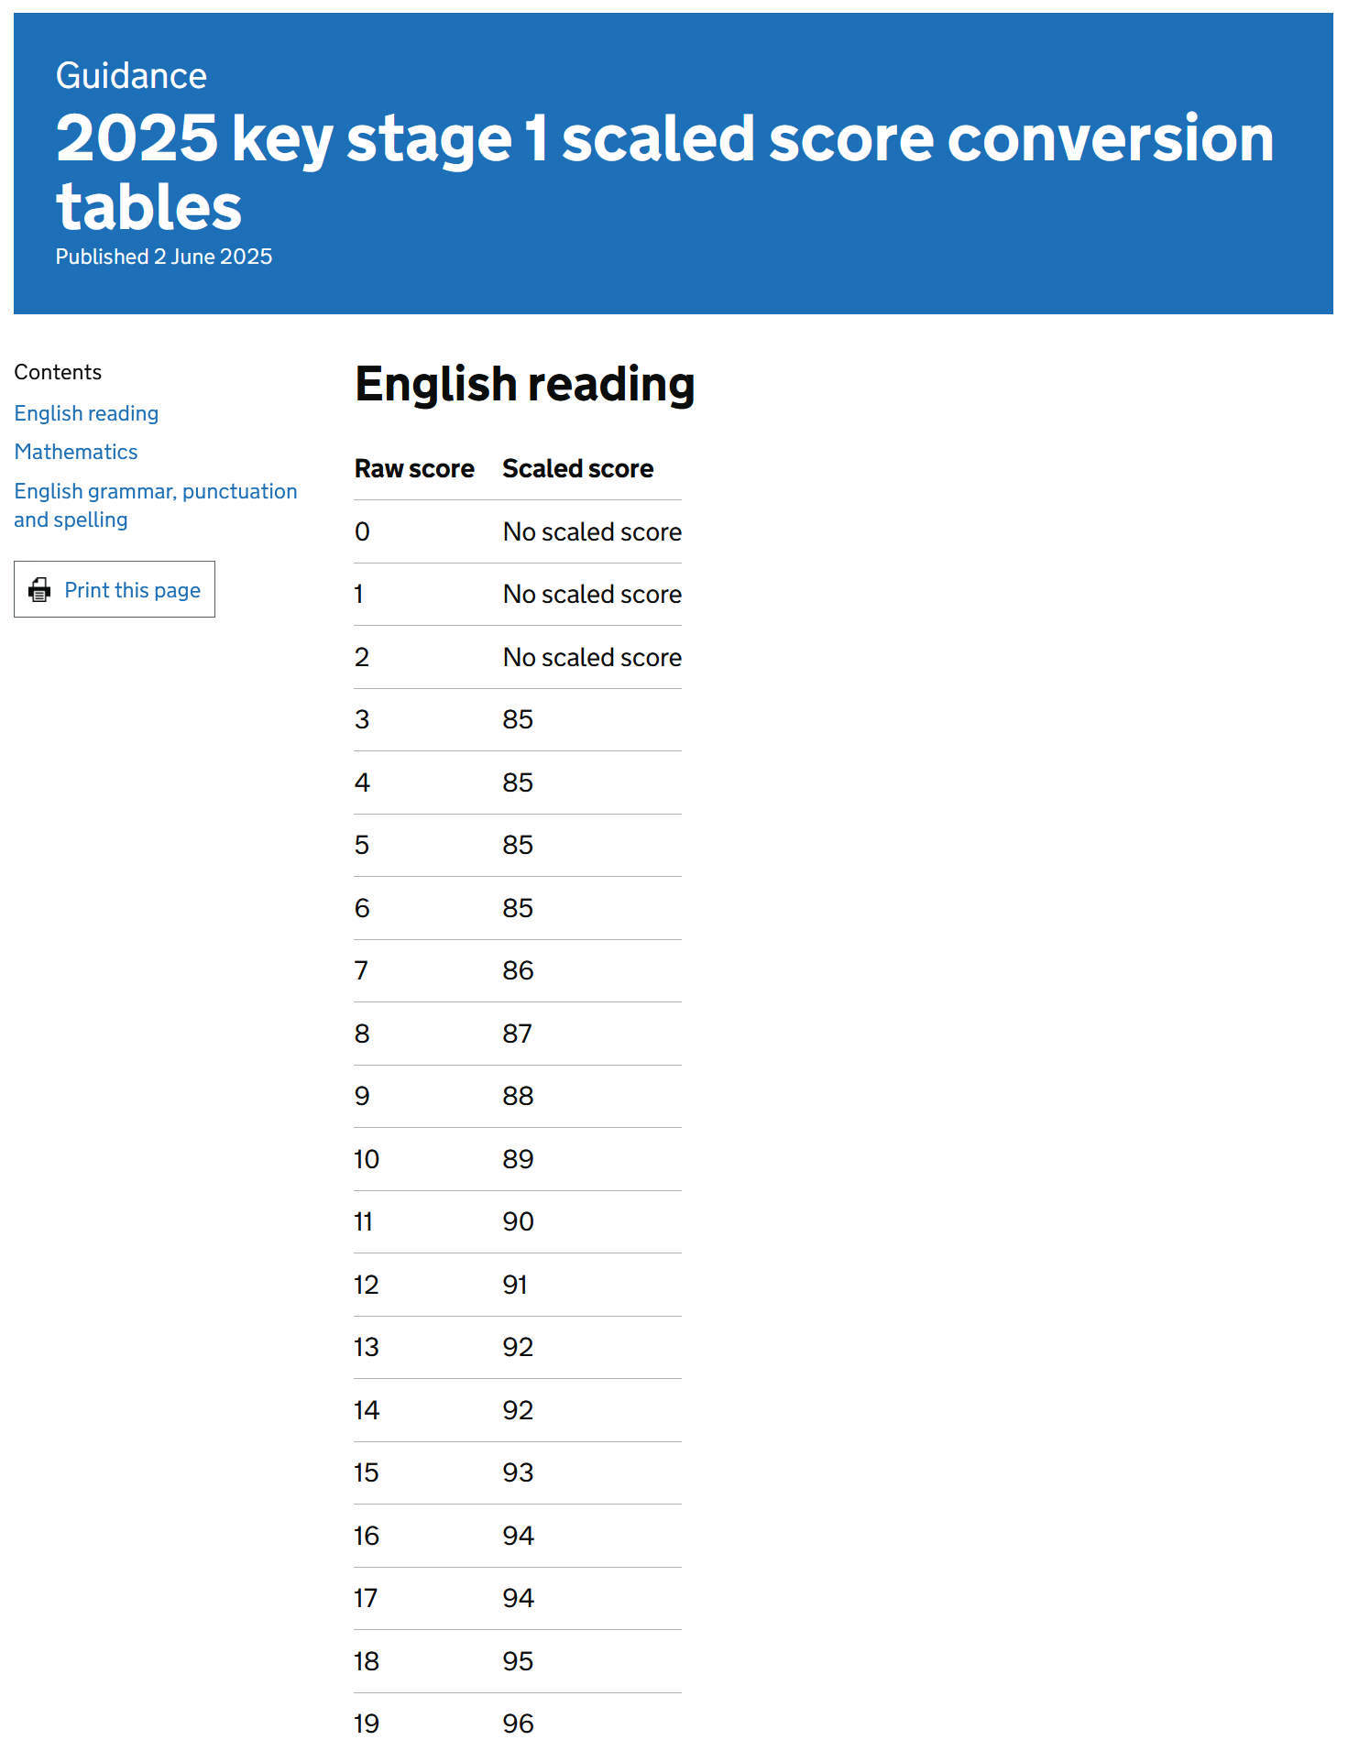Screen dimensions: 1348x1740
Task: Click scaled score 86 in the table
Action: click(x=518, y=970)
